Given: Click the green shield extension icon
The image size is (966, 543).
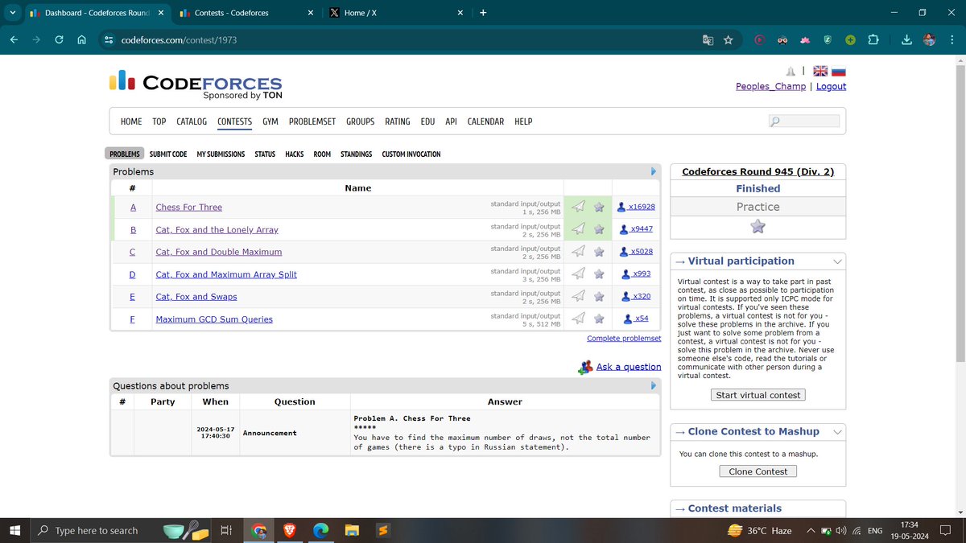Looking at the screenshot, I should point(828,39).
